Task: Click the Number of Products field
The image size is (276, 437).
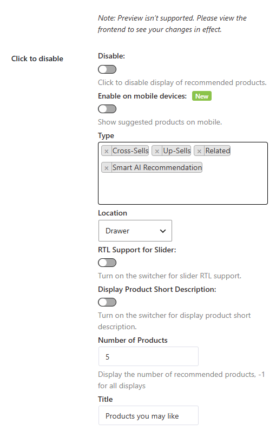Action: point(148,356)
